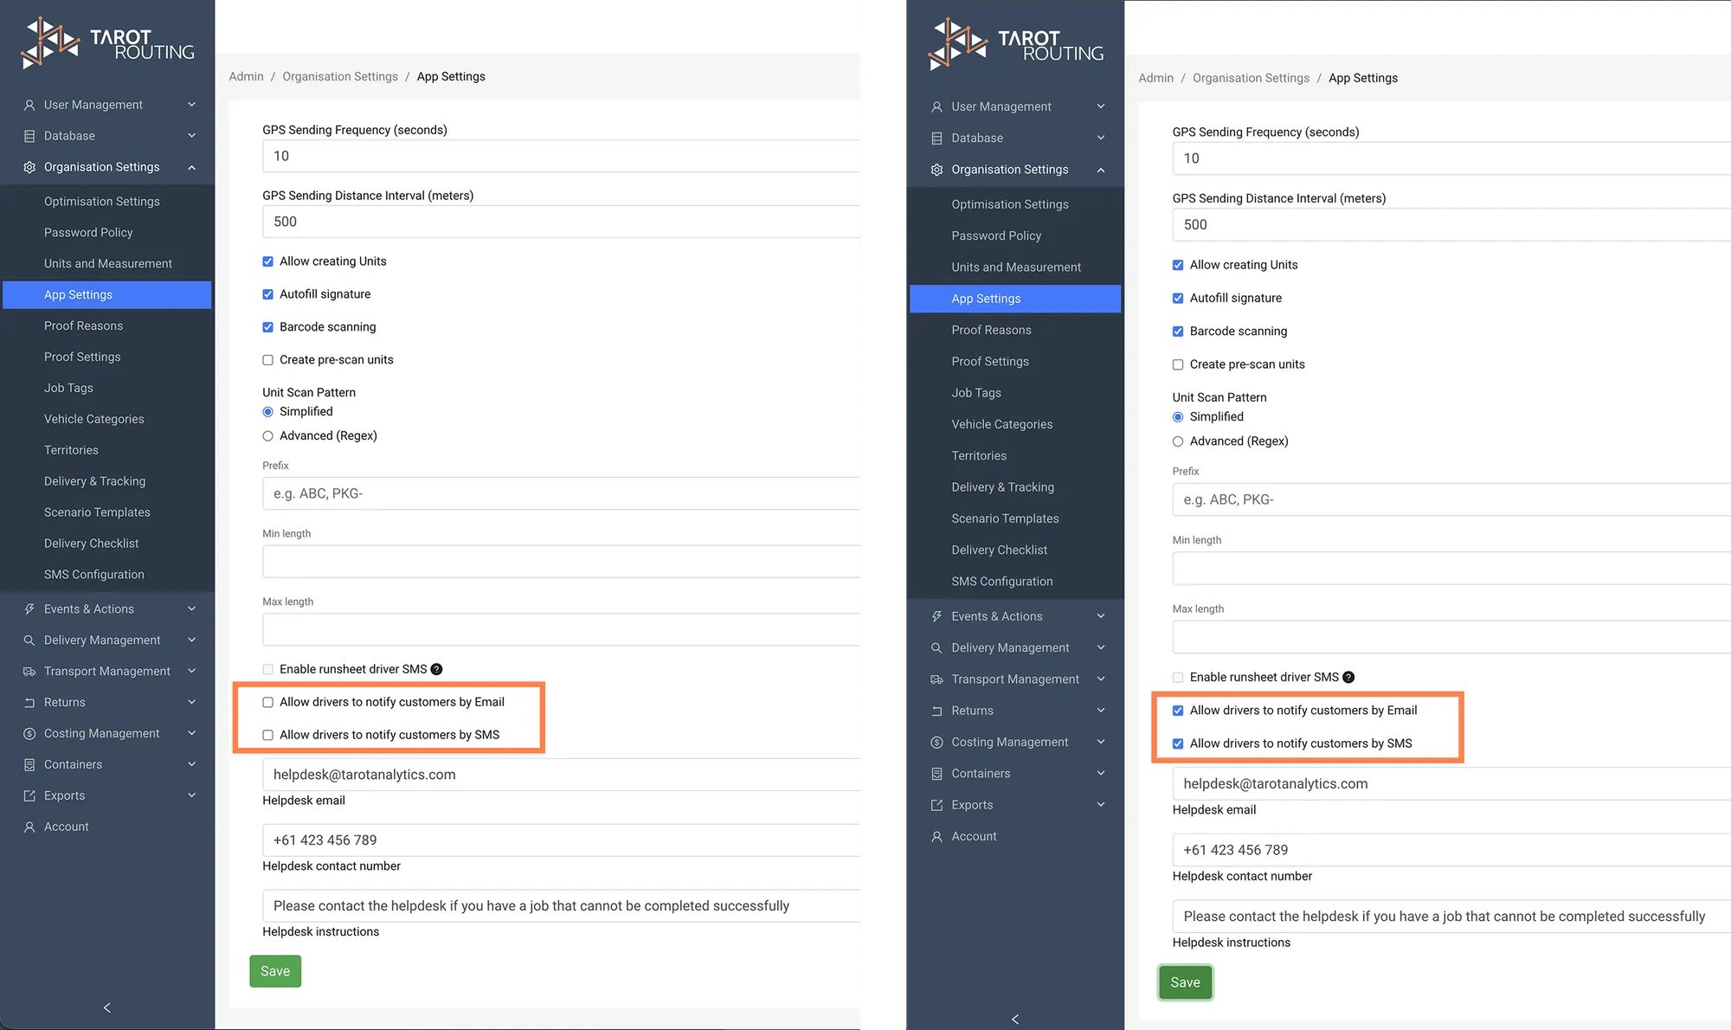Click Costing Management dollar icon, right window
This screenshot has height=1030, width=1731.
(x=936, y=743)
